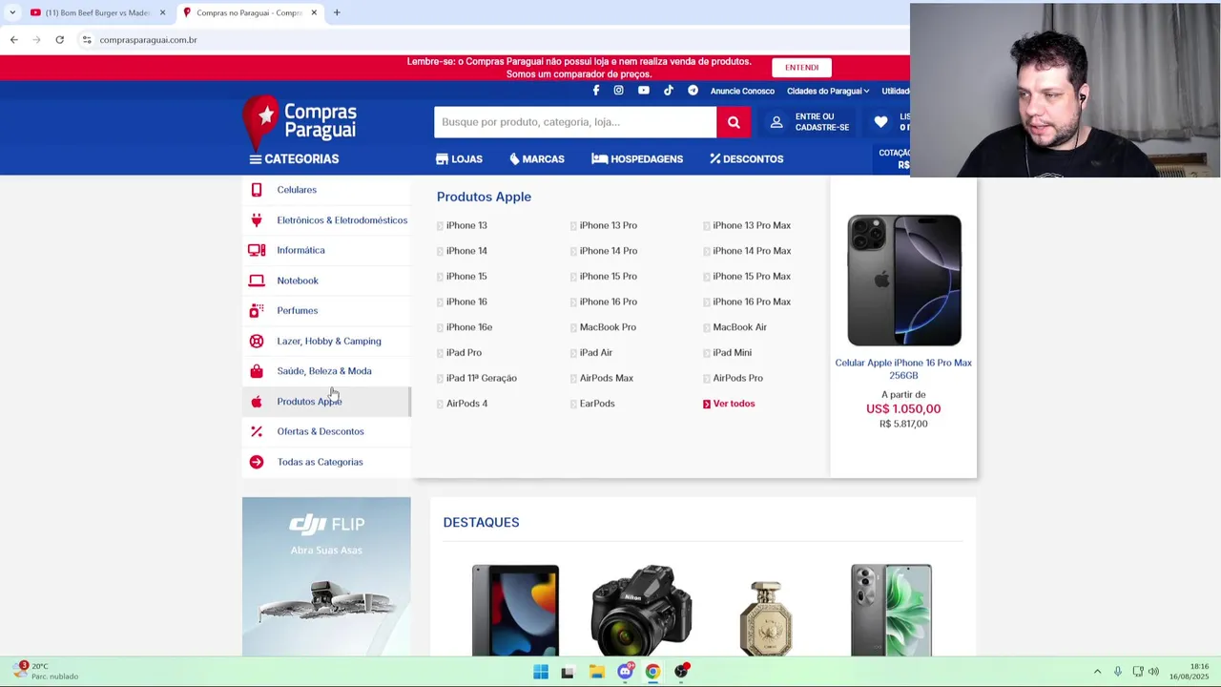Open iPhone 14 Pro link

coord(609,251)
